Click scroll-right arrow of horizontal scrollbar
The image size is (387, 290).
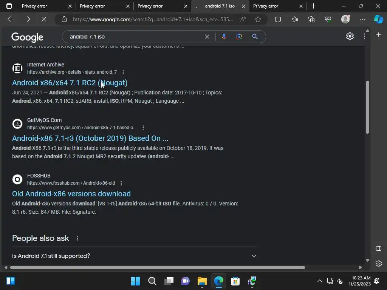pos(360,268)
